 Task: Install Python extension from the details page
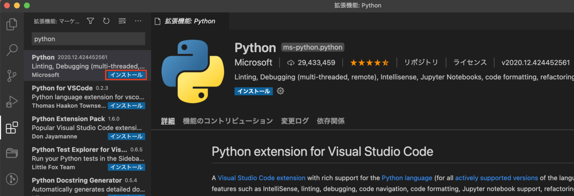254,91
